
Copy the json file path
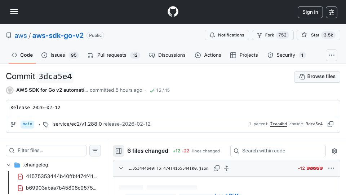pos(217,168)
